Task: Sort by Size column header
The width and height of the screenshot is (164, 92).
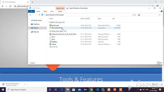Action: pyautogui.click(x=114, y=19)
